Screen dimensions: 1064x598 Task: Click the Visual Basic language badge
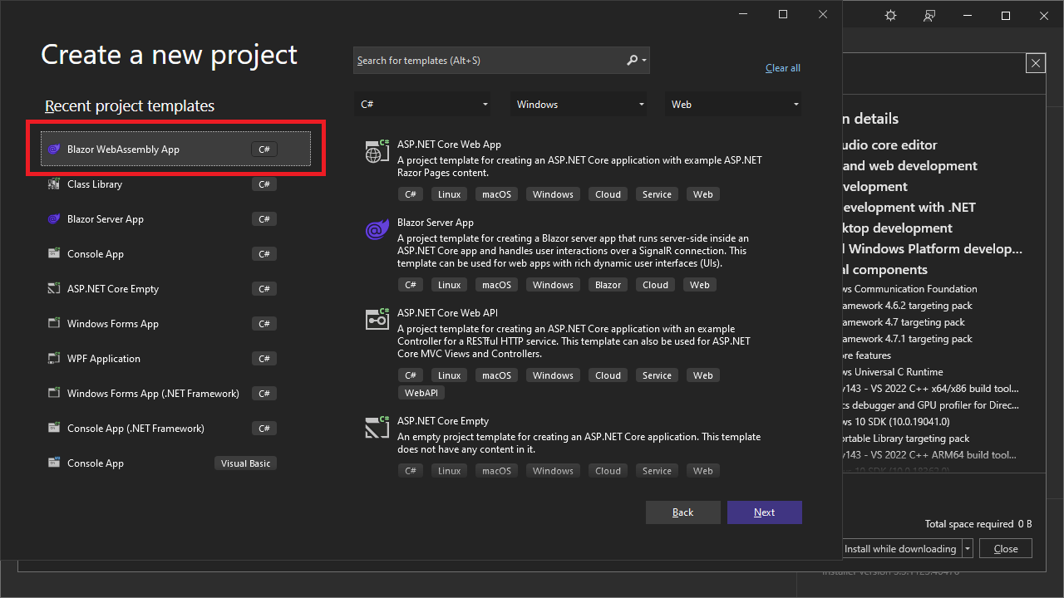245,463
